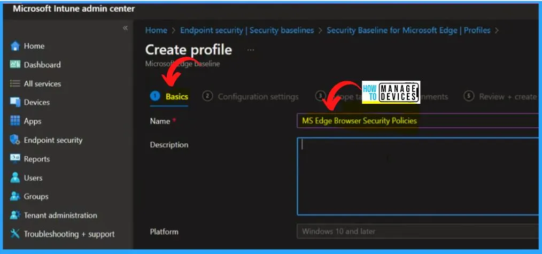Open the ellipsis menu beside Create profile
542x254 pixels.
click(x=251, y=50)
